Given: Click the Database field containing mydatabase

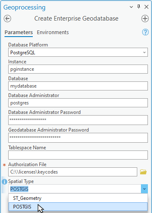Looking at the screenshot, I should pos(78,86).
